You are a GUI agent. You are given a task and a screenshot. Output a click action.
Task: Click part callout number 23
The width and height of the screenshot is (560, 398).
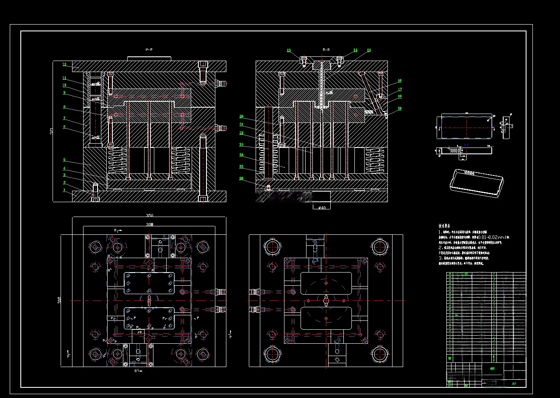(x=241, y=145)
